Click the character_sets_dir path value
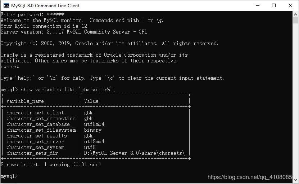The height and width of the screenshot is (184, 299). (x=134, y=153)
